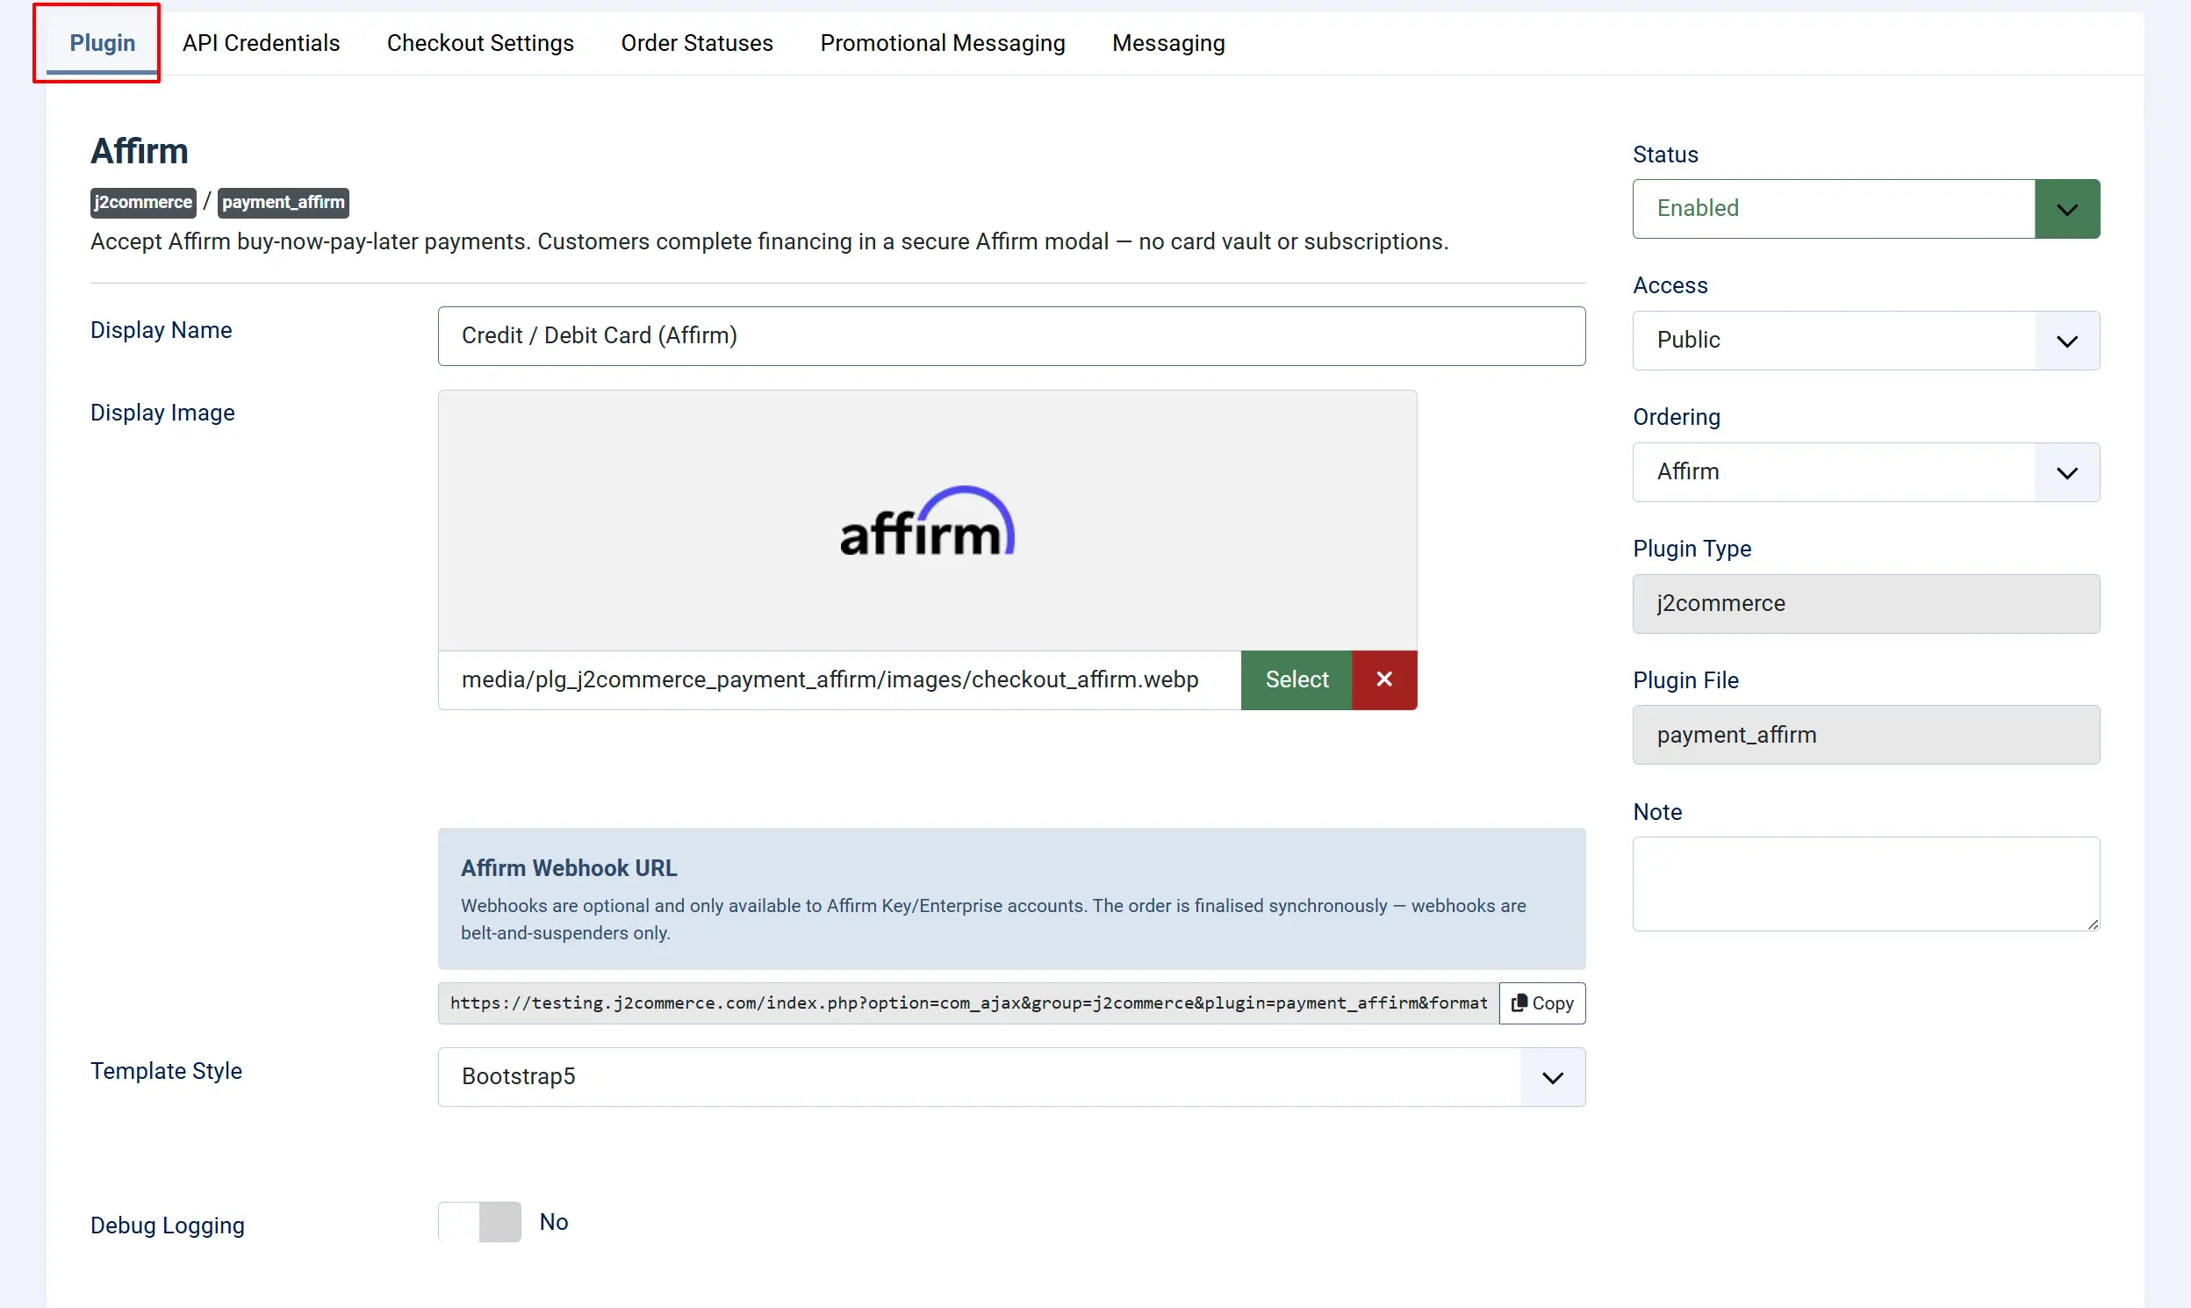Click the Affirm logo preview image
This screenshot has width=2191, height=1308.
click(x=927, y=521)
